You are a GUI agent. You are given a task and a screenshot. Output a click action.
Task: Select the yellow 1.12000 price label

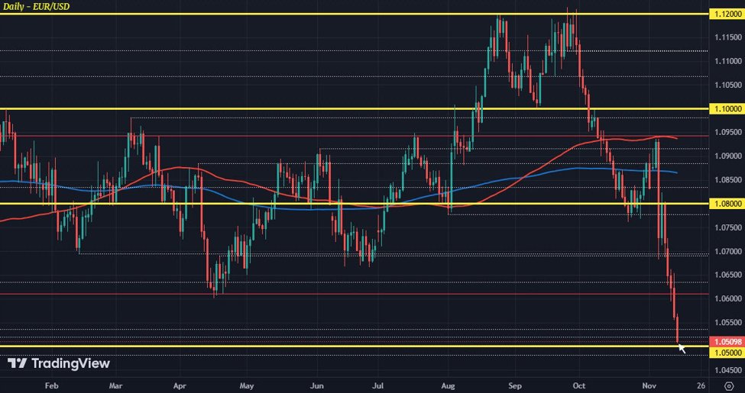[x=727, y=14]
